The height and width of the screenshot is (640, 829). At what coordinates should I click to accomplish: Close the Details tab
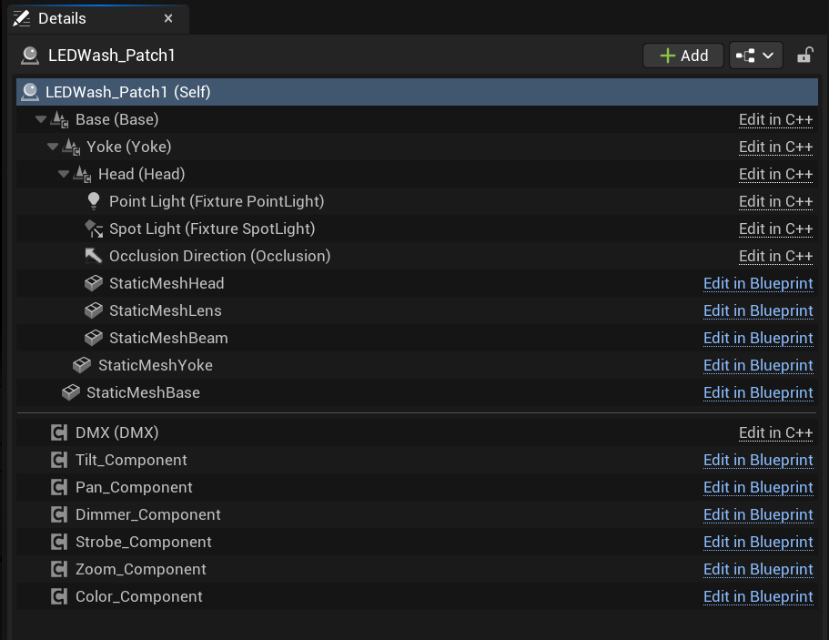tap(168, 18)
